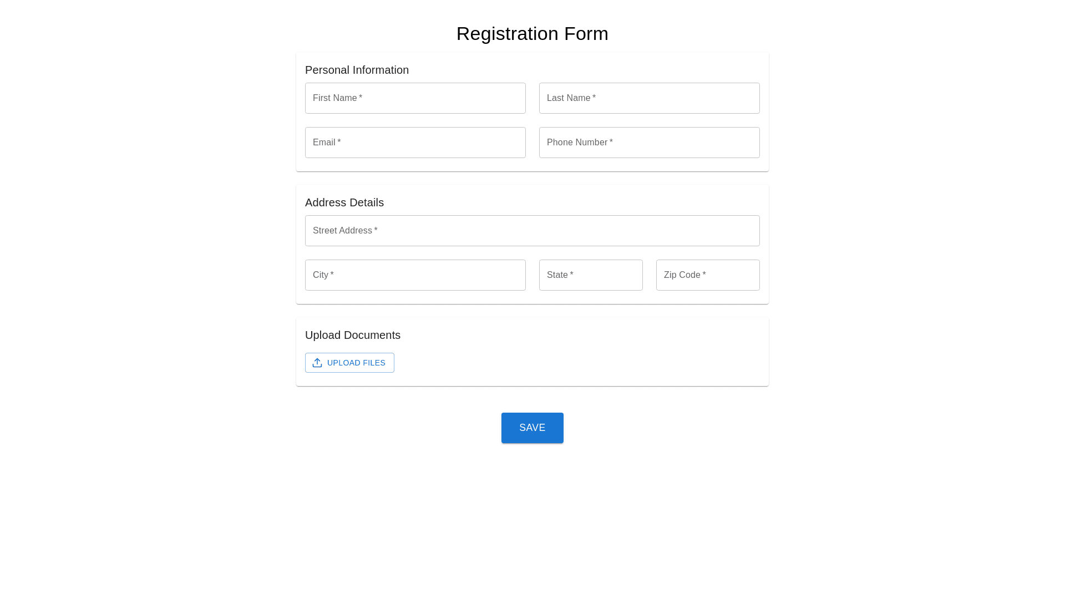The height and width of the screenshot is (599, 1065).
Task: Click the Street Address input
Action: coord(532,231)
